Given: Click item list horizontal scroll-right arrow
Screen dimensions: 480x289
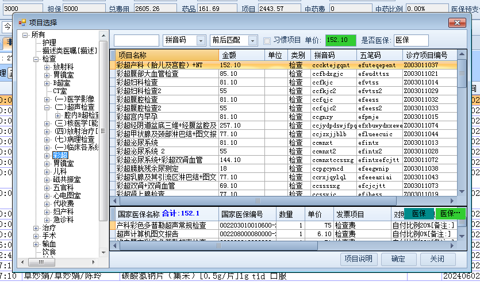Looking at the screenshot, I should pyautogui.click(x=452, y=201).
